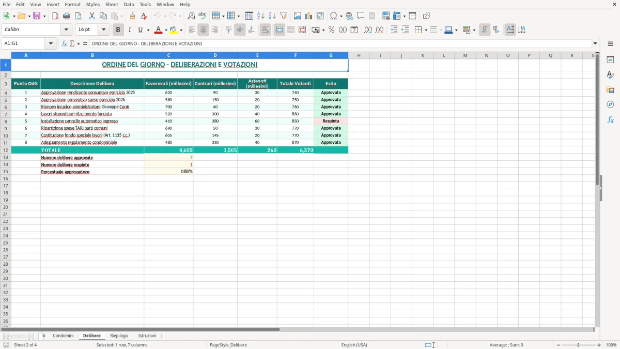Expand the Font Color dropdown arrow

166,30
